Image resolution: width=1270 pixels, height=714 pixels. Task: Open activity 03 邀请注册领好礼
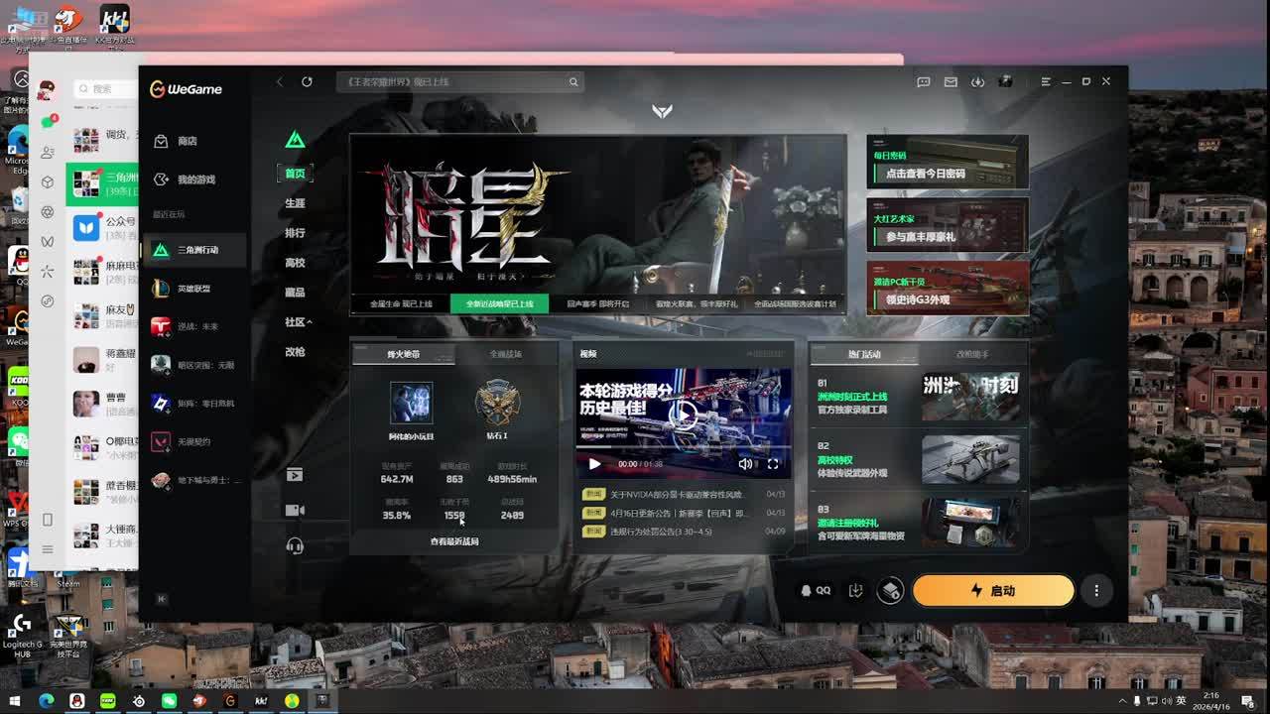pos(918,523)
